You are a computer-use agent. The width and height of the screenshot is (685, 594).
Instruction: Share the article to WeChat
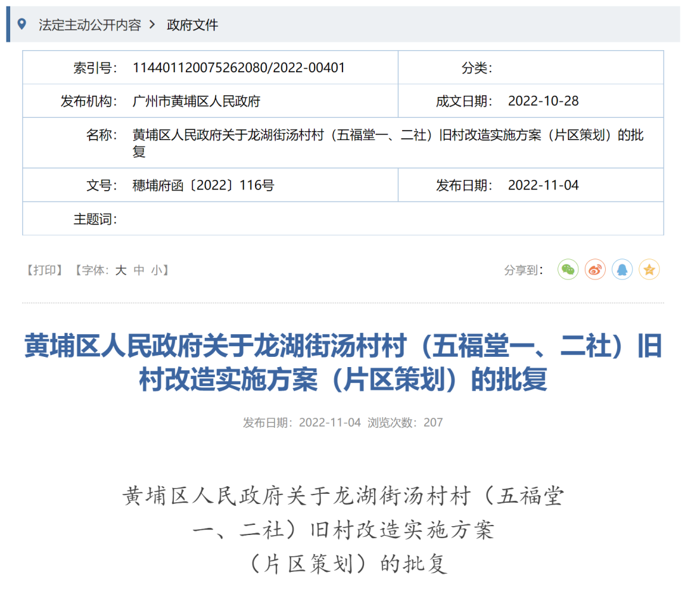pyautogui.click(x=568, y=270)
